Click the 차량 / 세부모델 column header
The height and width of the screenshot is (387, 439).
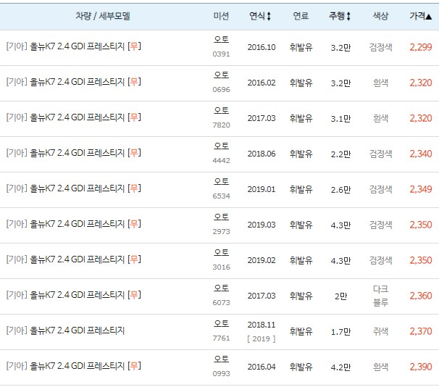tap(103, 16)
